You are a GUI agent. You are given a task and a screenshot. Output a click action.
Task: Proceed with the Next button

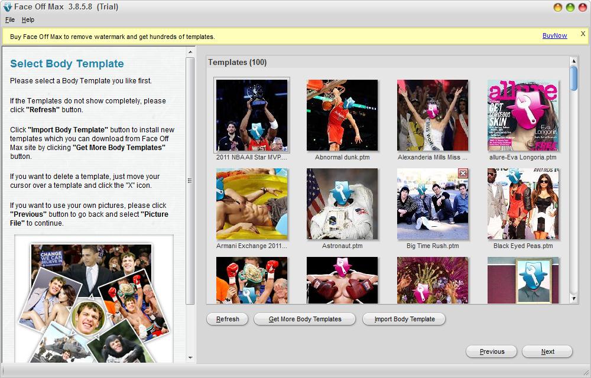547,351
